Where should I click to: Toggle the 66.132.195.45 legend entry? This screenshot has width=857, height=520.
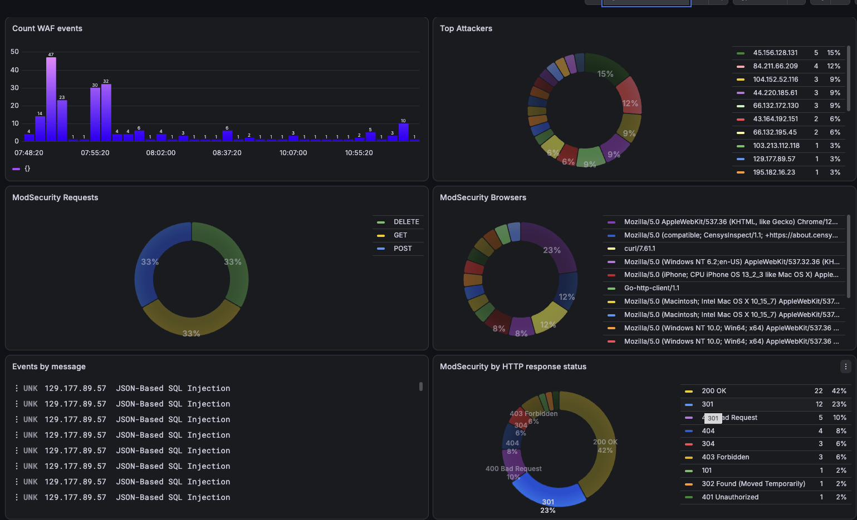point(775,132)
